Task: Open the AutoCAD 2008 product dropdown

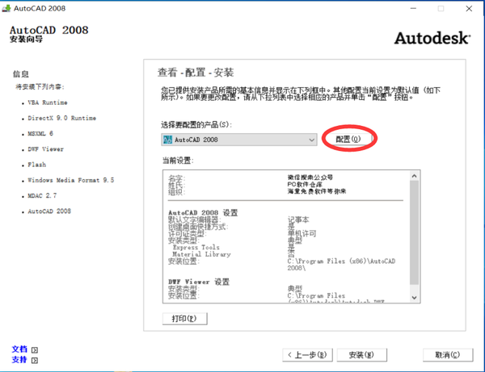Action: [x=239, y=140]
